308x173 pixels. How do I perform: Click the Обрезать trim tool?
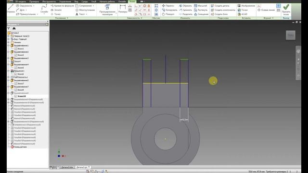[185, 6]
